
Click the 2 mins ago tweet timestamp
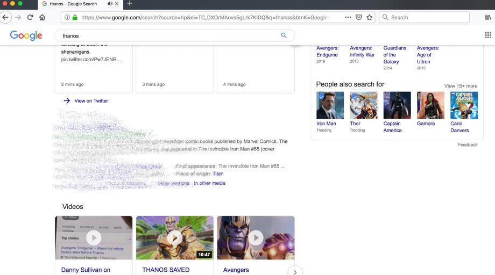point(72,84)
